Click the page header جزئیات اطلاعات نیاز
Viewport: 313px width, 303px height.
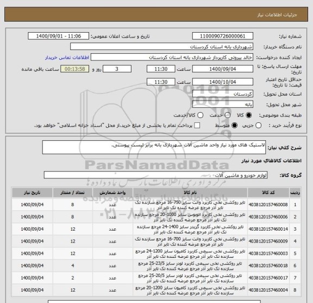coord(277,15)
